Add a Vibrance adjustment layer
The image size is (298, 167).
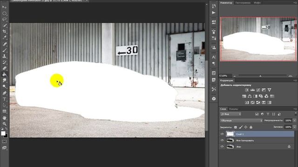(x=269, y=90)
